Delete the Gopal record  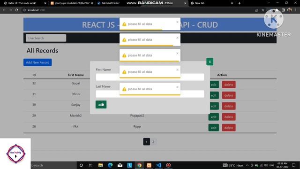tap(229, 84)
